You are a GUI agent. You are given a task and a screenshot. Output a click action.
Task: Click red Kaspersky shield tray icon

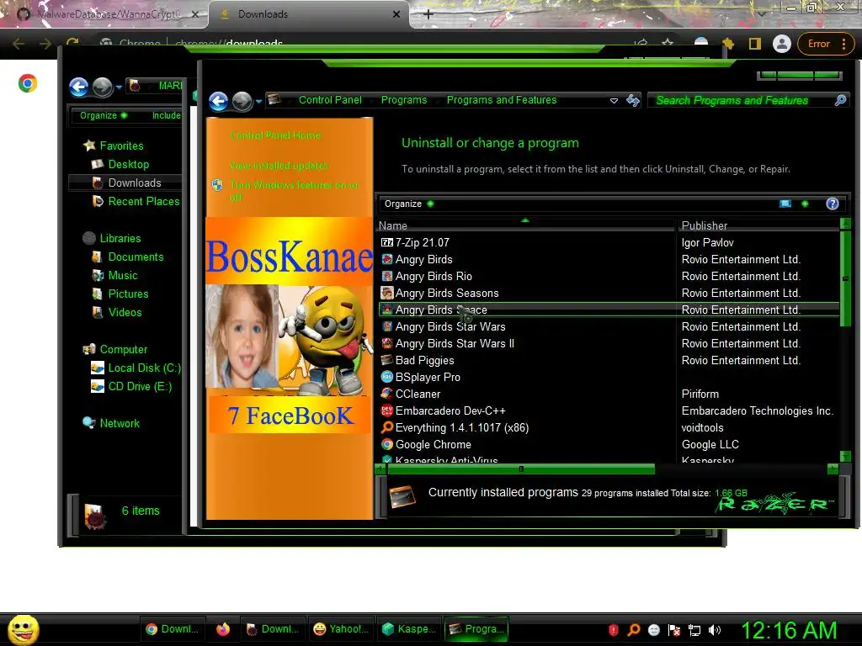coord(614,630)
